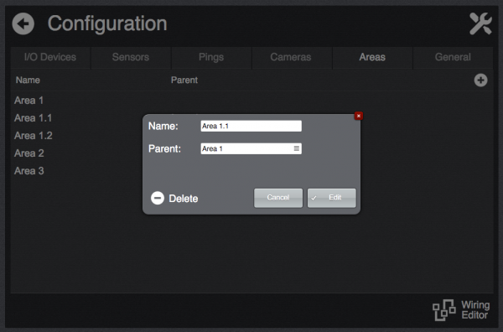The height and width of the screenshot is (332, 503).
Task: Select Area 3 in the list
Action: click(29, 171)
